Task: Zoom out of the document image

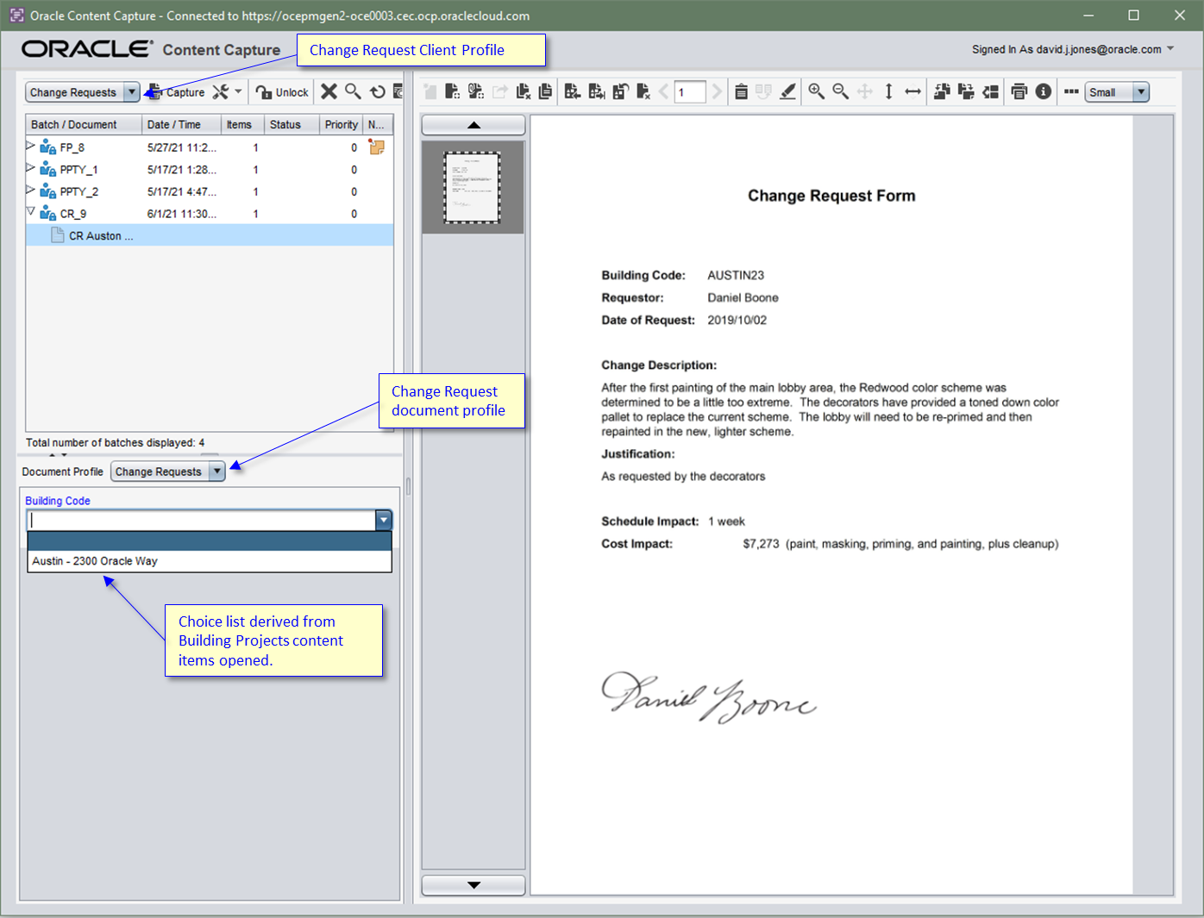Action: [x=840, y=91]
